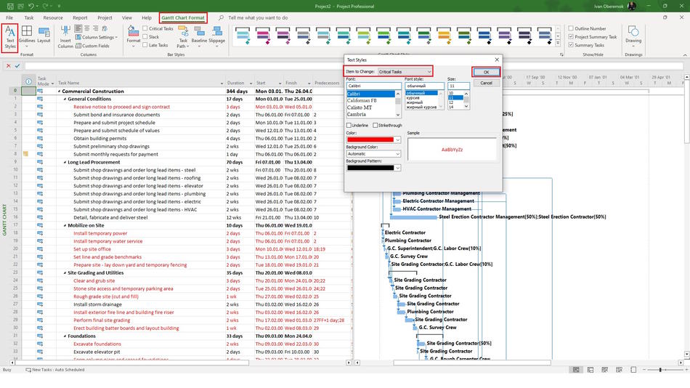
Task: Open the Column Settings dropdown
Action: point(97,37)
